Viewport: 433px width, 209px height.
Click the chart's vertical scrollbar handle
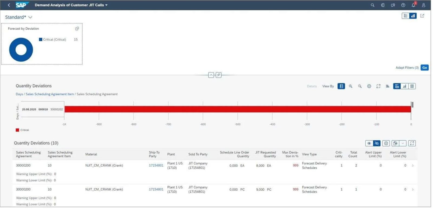pyautogui.click(x=412, y=105)
